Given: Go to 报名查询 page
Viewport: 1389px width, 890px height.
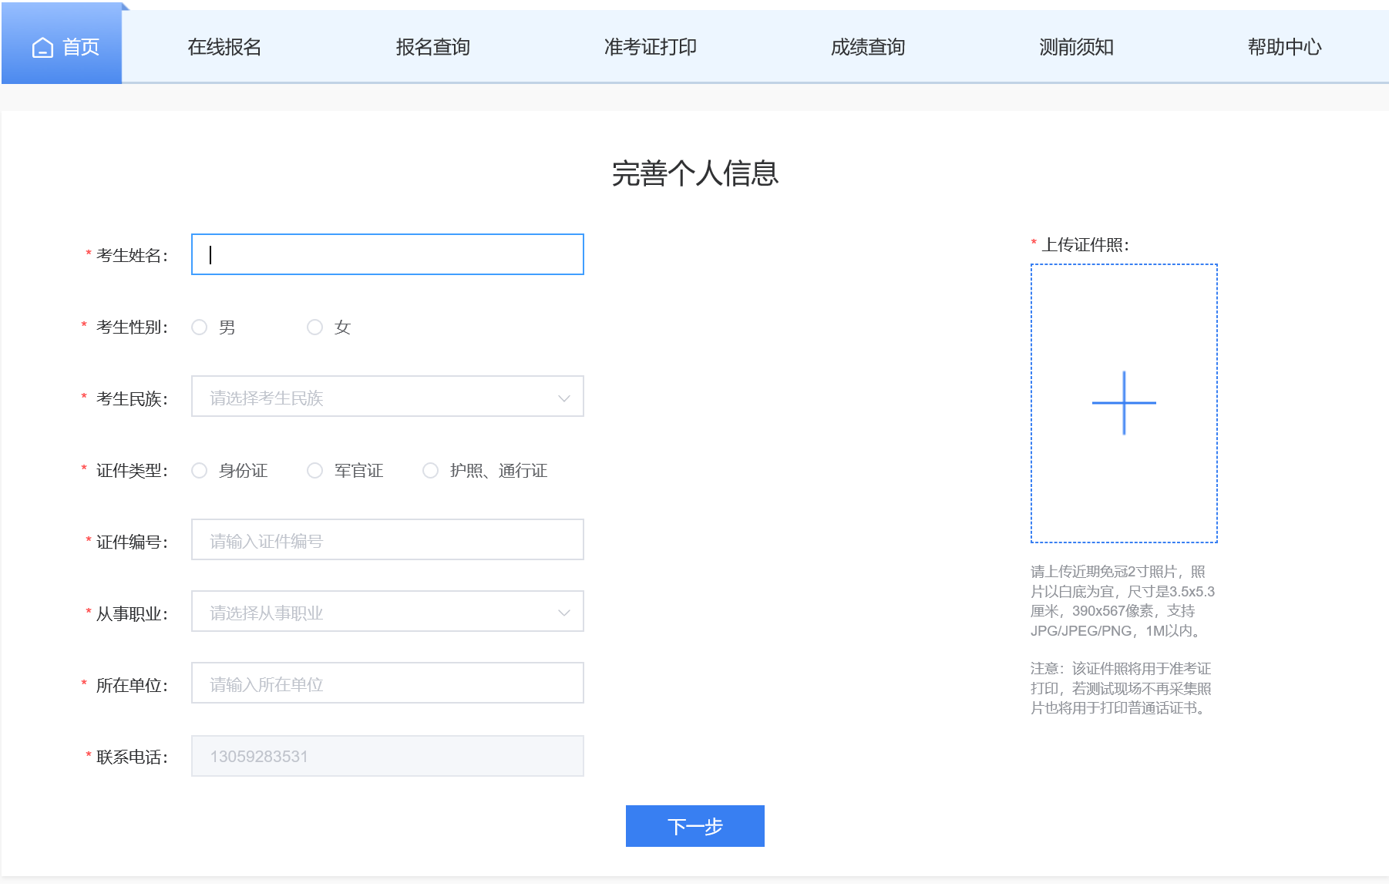Looking at the screenshot, I should (432, 47).
